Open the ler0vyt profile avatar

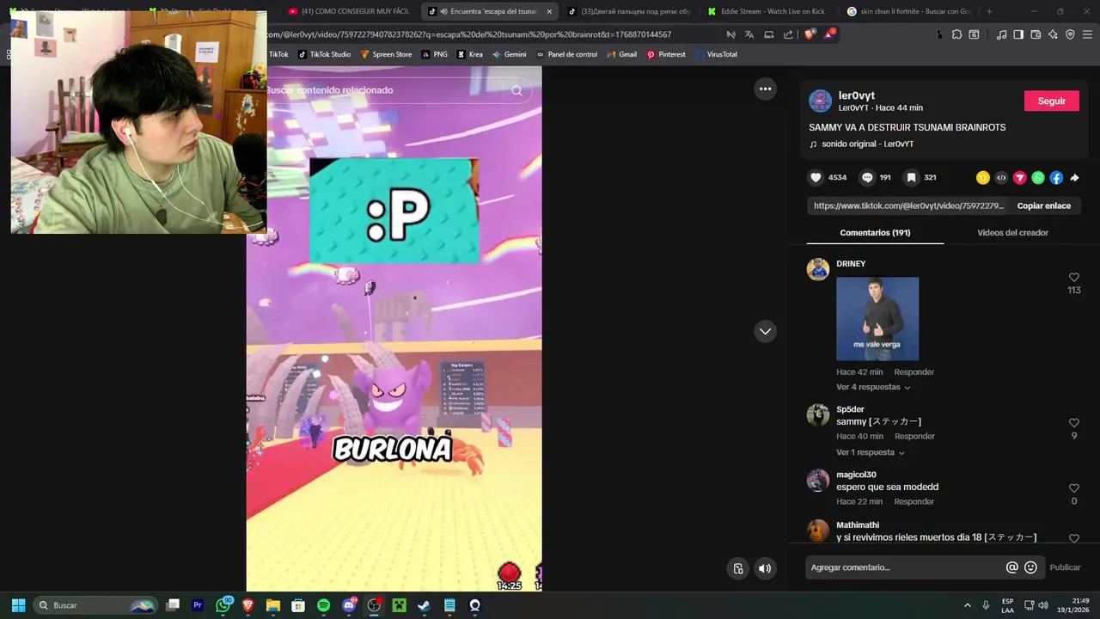pos(821,101)
